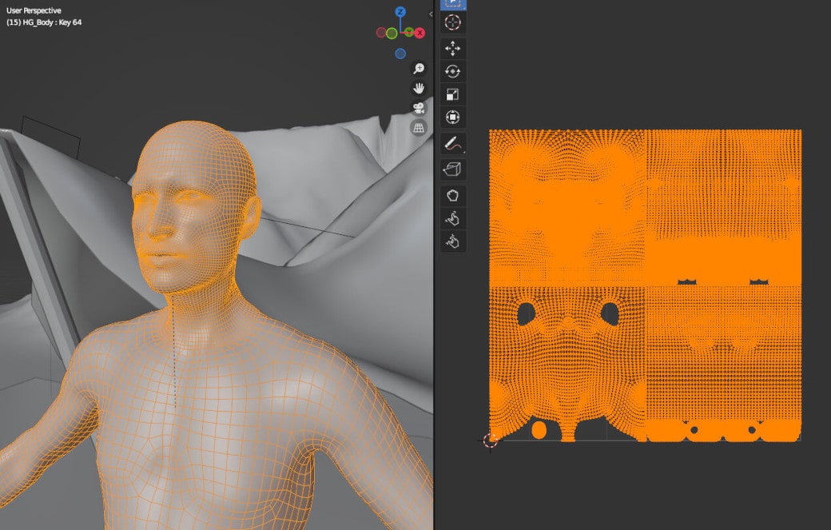Toggle camera view with the camera icon
Viewport: 831px width, 530px height.
(x=419, y=107)
